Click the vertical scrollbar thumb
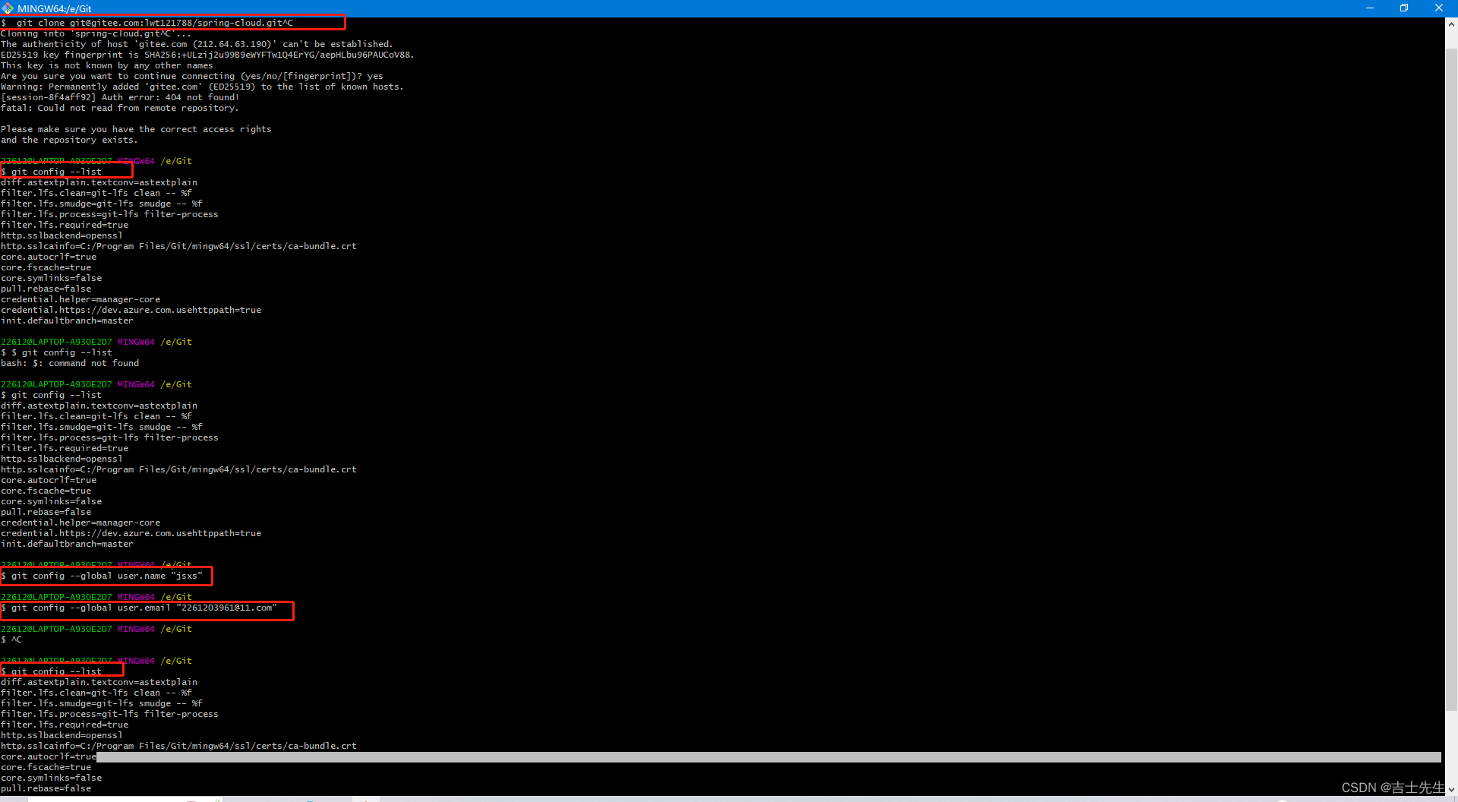This screenshot has height=802, width=1458. [x=1451, y=380]
